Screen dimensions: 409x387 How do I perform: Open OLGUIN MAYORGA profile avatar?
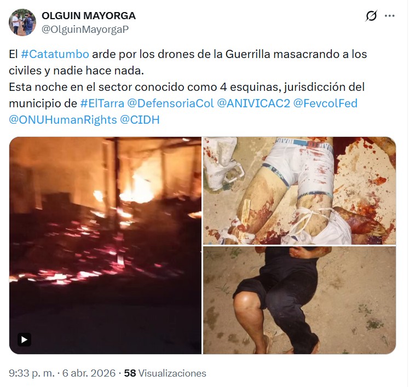22,22
